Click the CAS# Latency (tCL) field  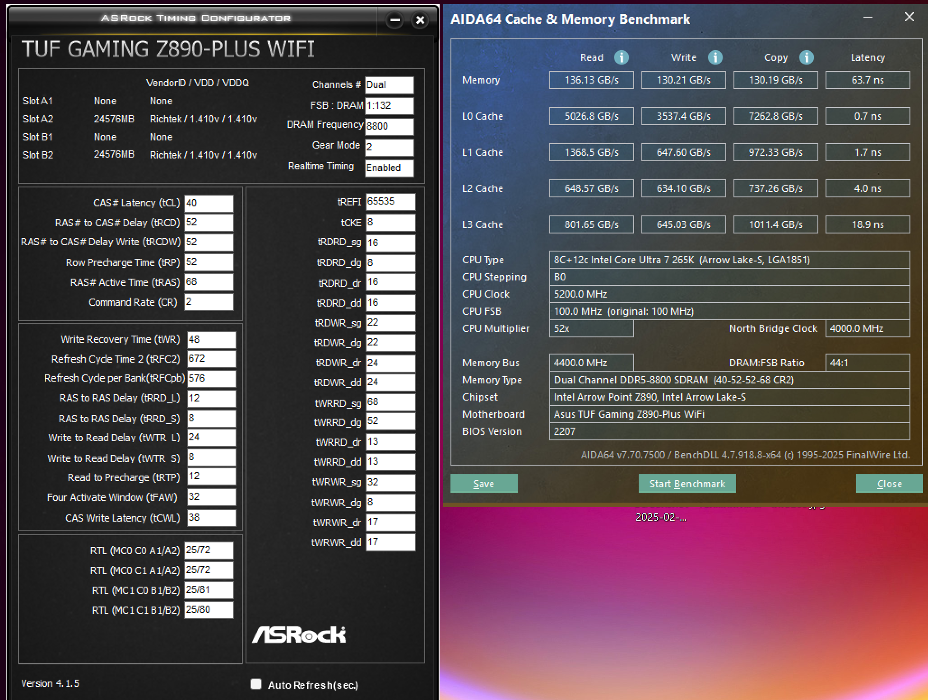pyautogui.click(x=209, y=203)
